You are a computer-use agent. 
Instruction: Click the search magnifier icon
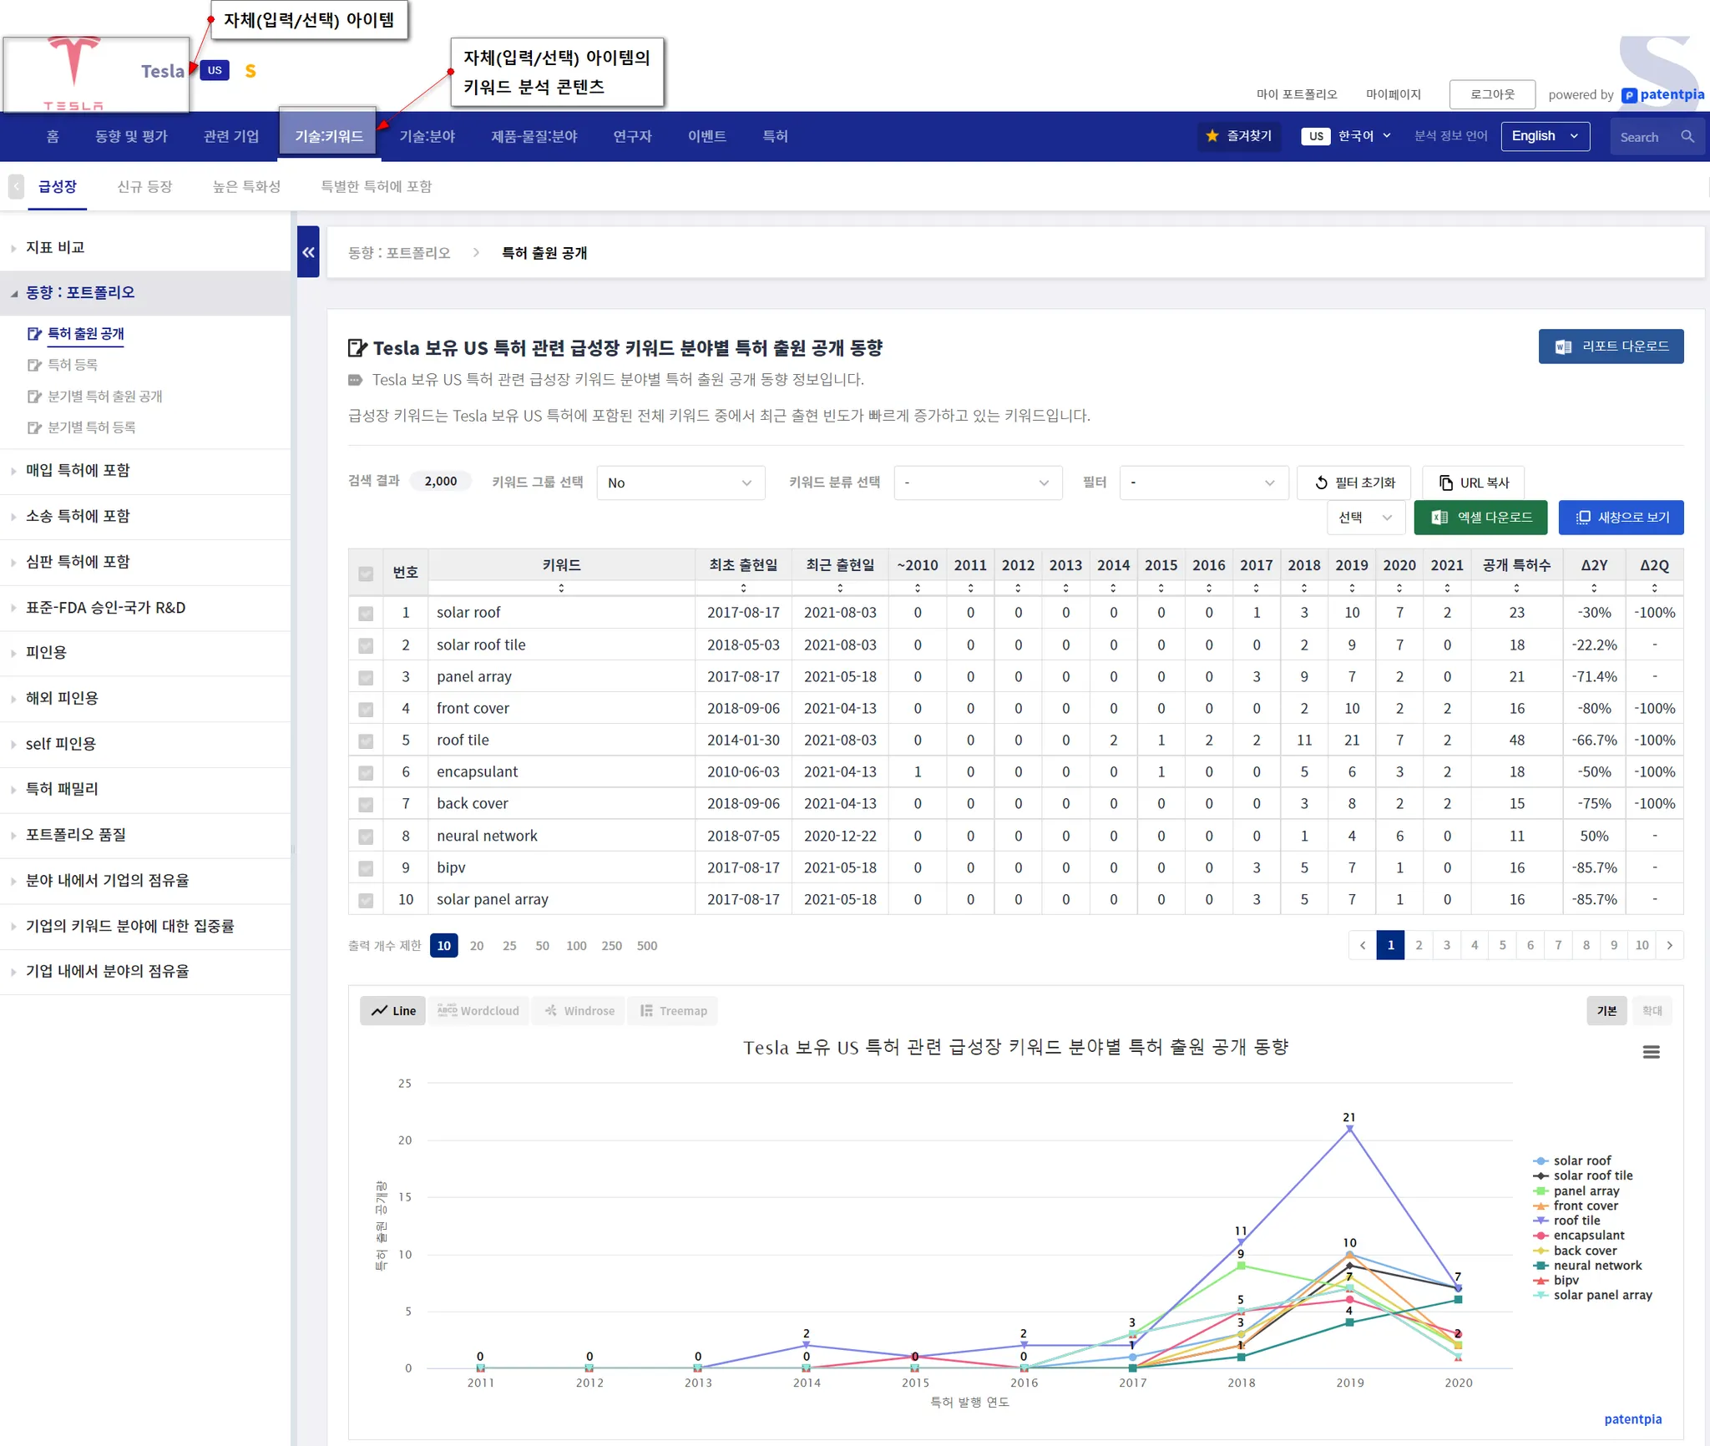click(1687, 137)
